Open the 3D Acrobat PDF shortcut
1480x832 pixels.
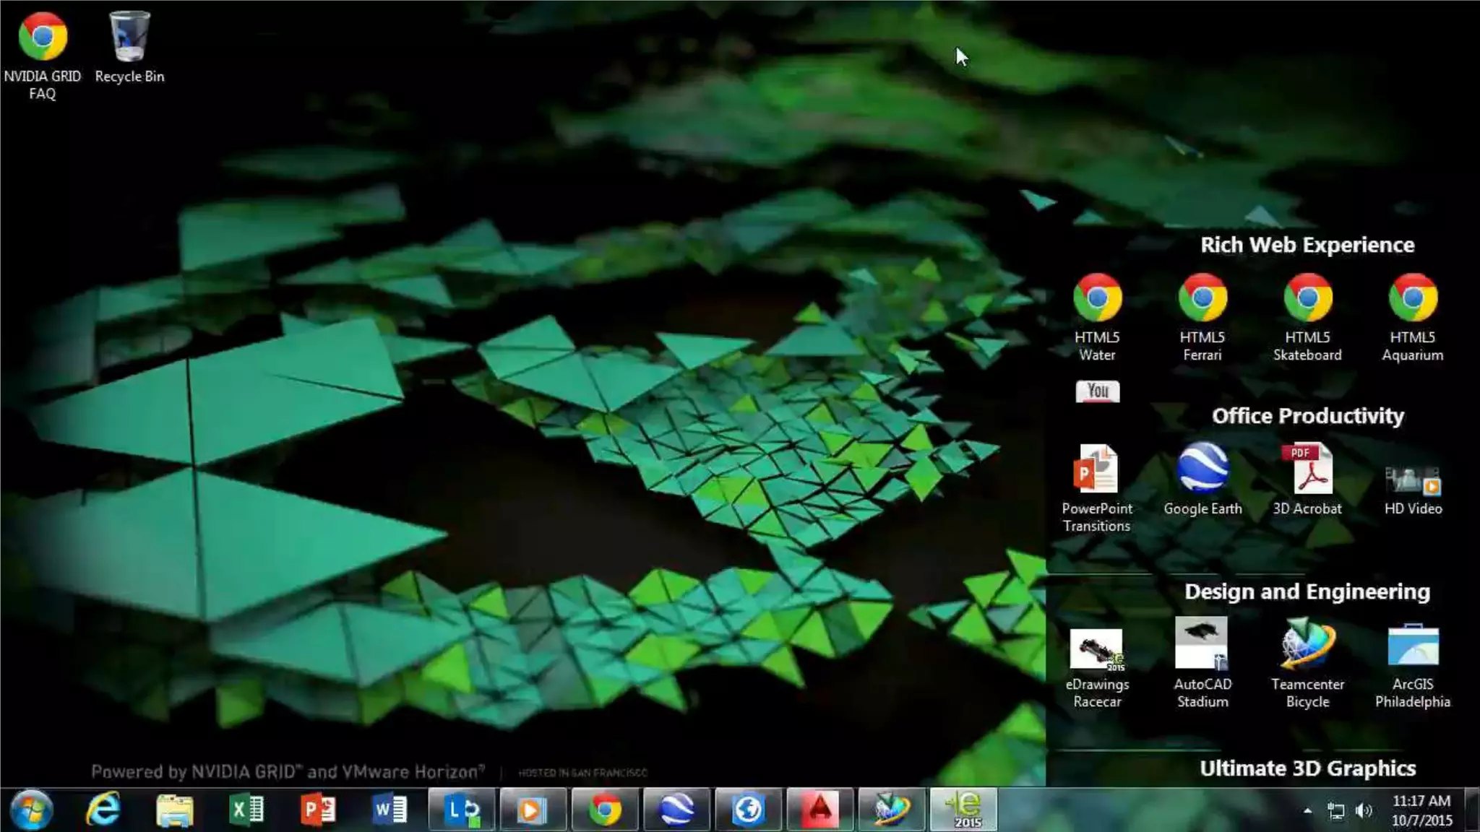[x=1307, y=469]
